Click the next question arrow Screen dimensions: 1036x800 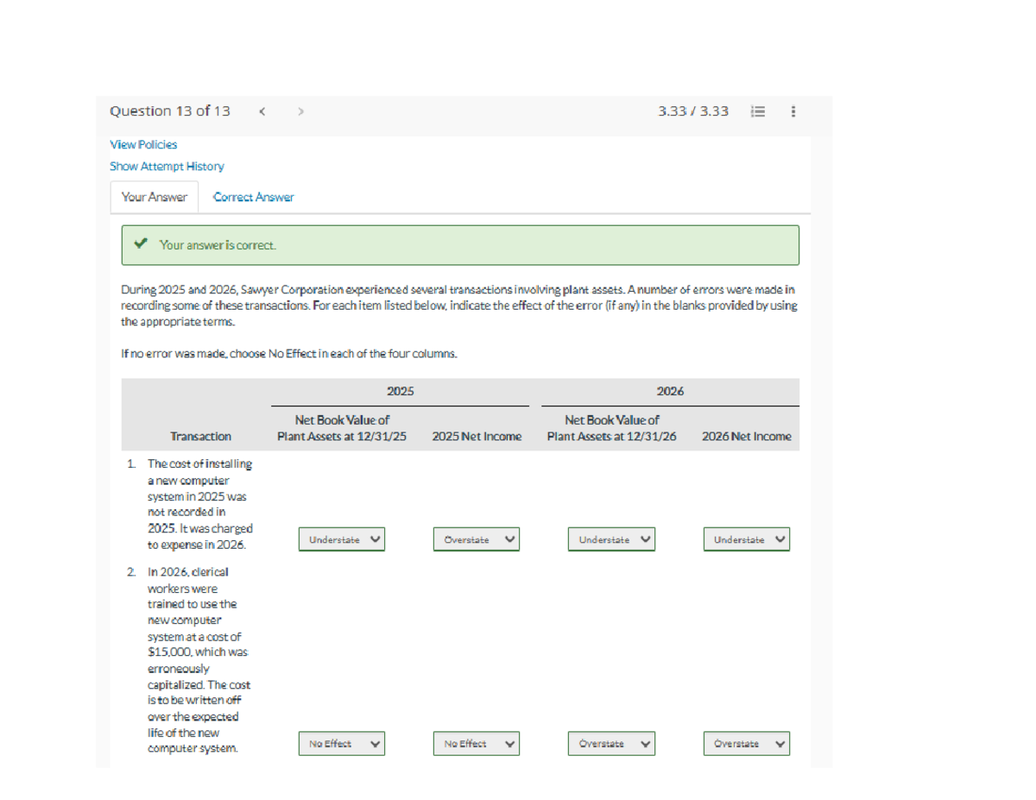(300, 111)
